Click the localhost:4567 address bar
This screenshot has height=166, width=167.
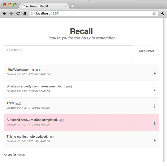(x=94, y=14)
